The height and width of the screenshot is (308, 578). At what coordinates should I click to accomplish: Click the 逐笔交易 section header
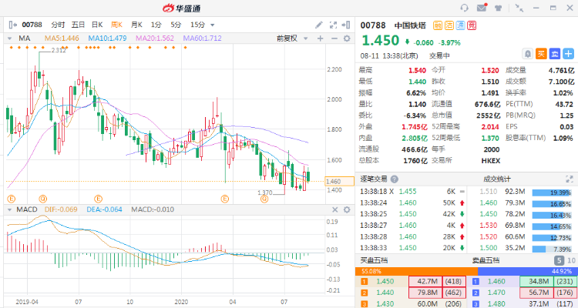[x=374, y=179]
